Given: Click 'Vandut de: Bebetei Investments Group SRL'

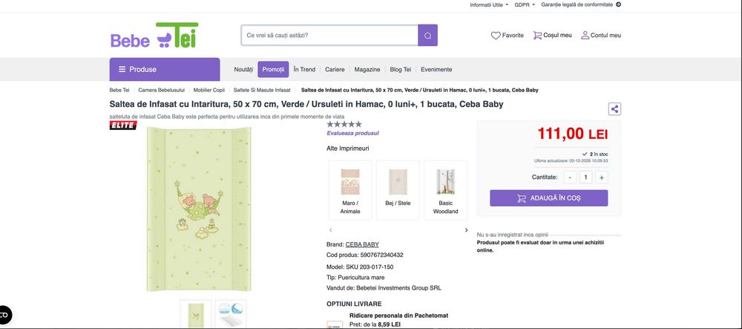Looking at the screenshot, I should [x=384, y=288].
